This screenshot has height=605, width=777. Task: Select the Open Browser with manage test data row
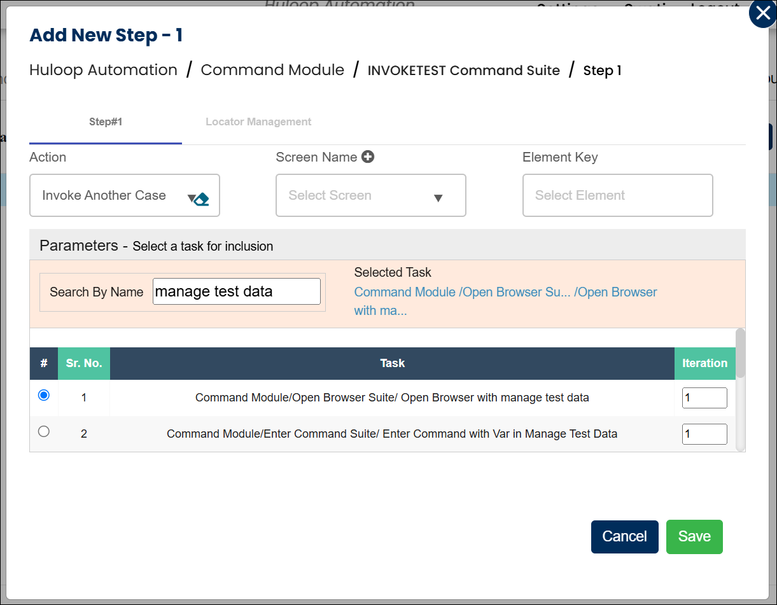[x=392, y=398]
